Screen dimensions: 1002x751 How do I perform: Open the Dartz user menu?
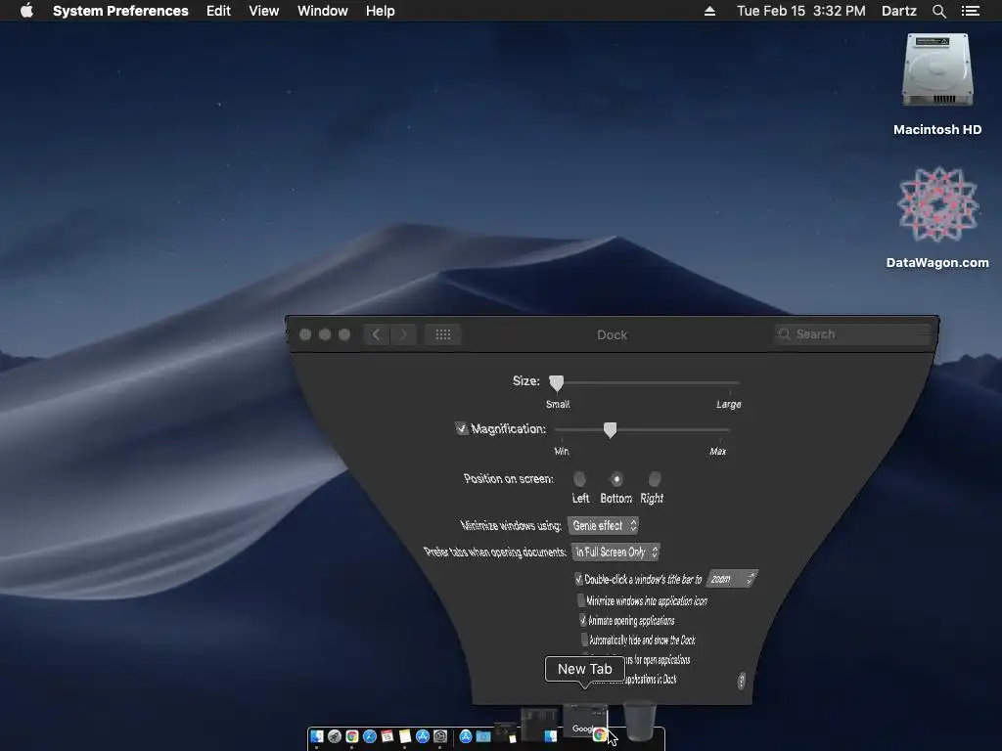coord(898,11)
